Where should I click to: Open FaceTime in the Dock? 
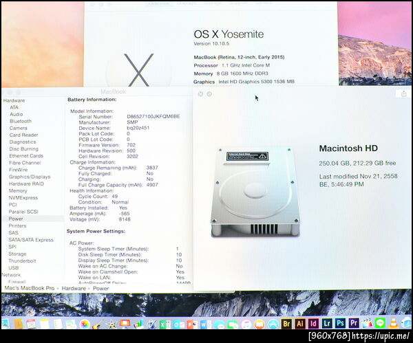tap(233, 324)
